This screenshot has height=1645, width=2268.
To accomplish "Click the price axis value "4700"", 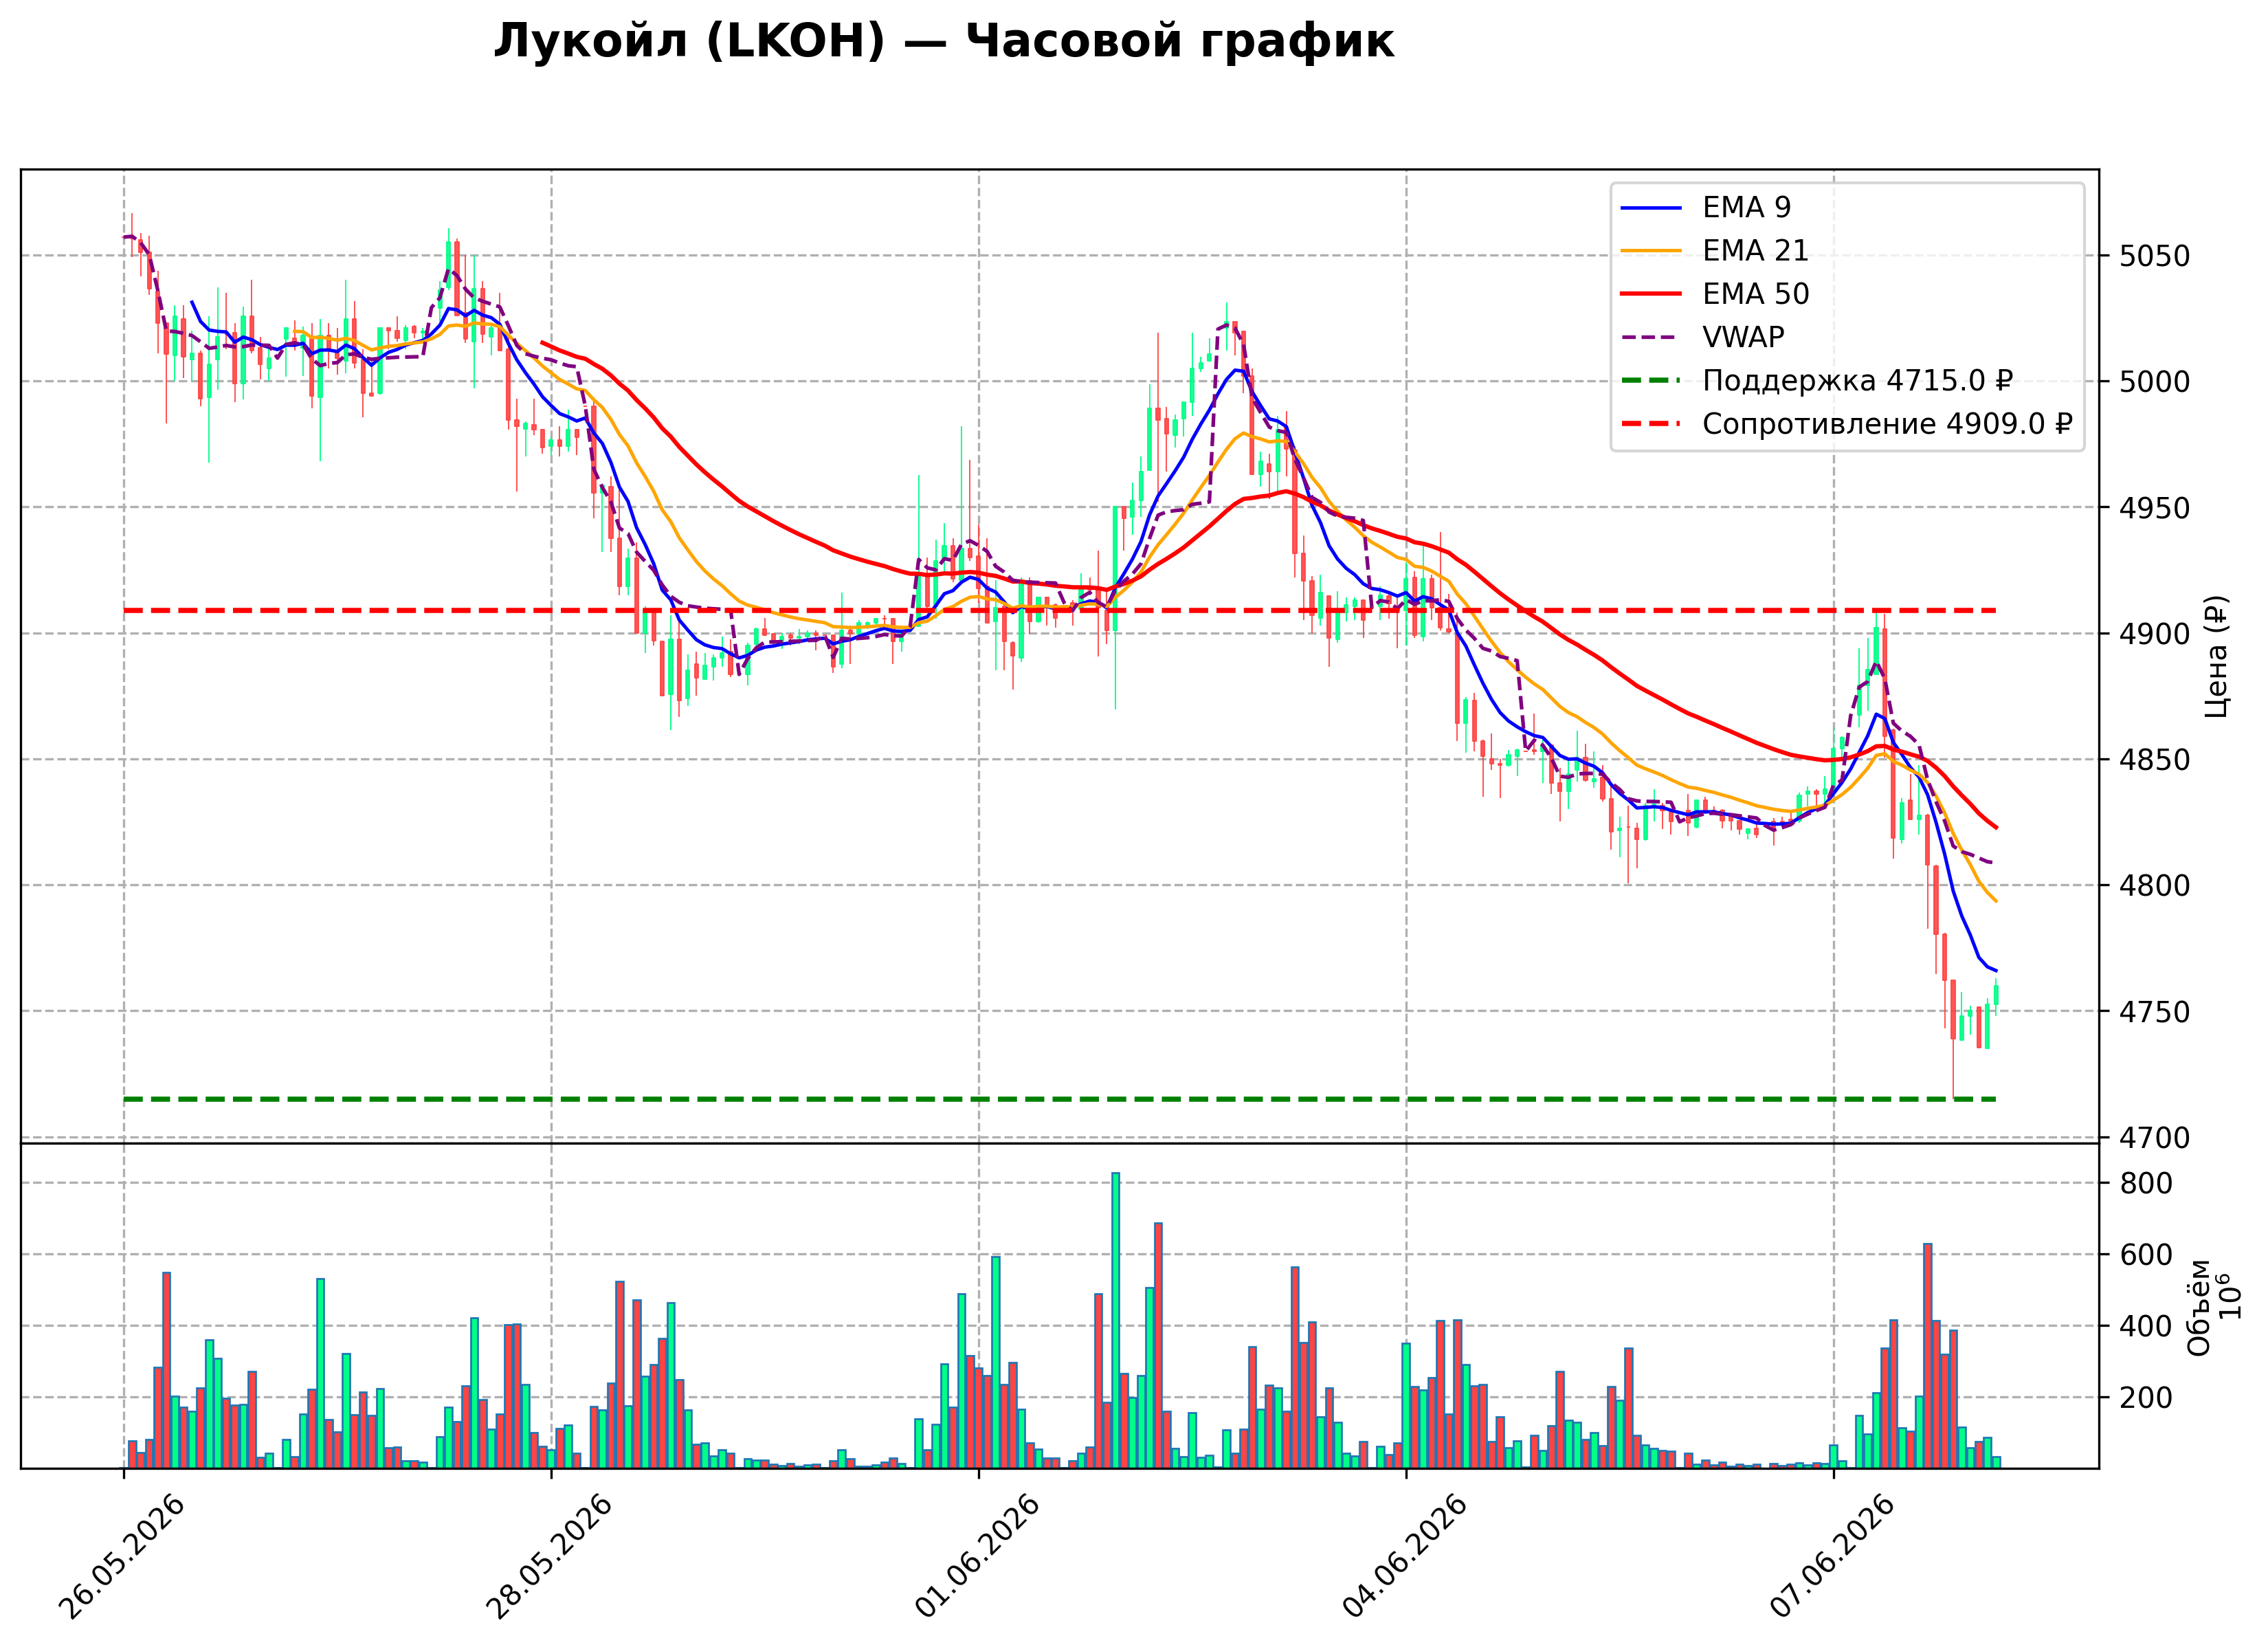I will click(2154, 1138).
